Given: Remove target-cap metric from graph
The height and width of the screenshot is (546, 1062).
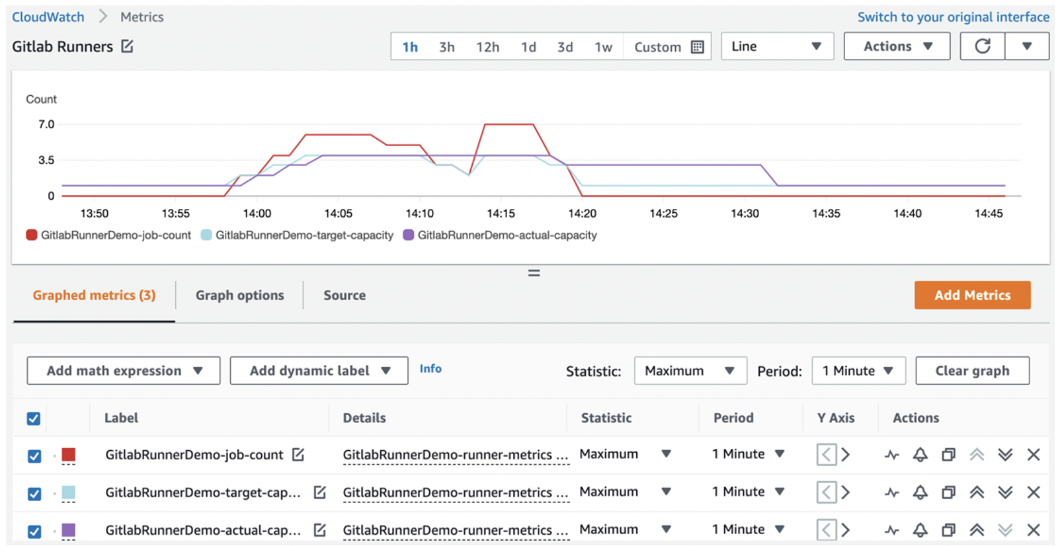Looking at the screenshot, I should click(x=1034, y=492).
